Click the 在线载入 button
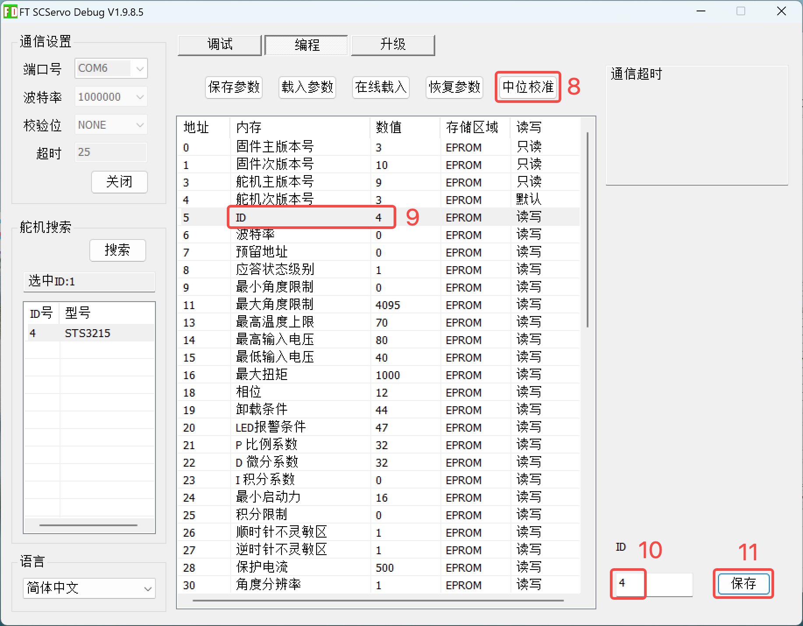Viewport: 803px width, 626px height. pos(381,88)
